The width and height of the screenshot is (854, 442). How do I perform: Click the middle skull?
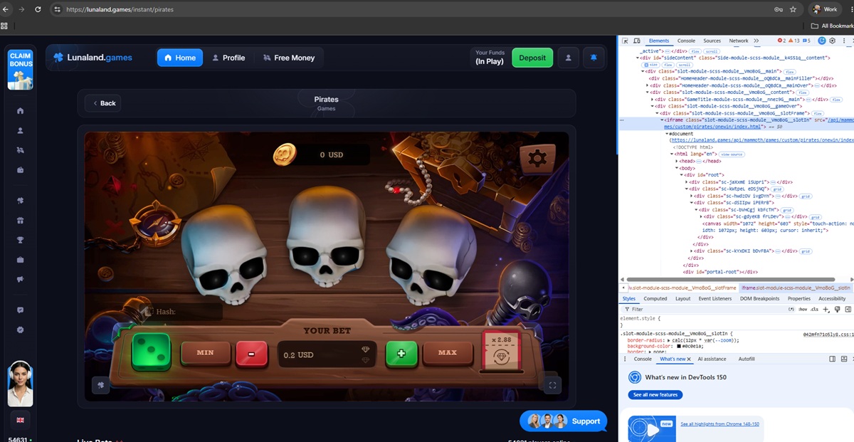(327, 237)
